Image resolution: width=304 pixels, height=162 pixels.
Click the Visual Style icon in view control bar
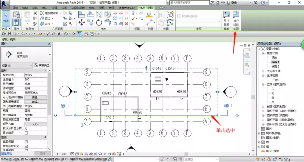pos(77,154)
